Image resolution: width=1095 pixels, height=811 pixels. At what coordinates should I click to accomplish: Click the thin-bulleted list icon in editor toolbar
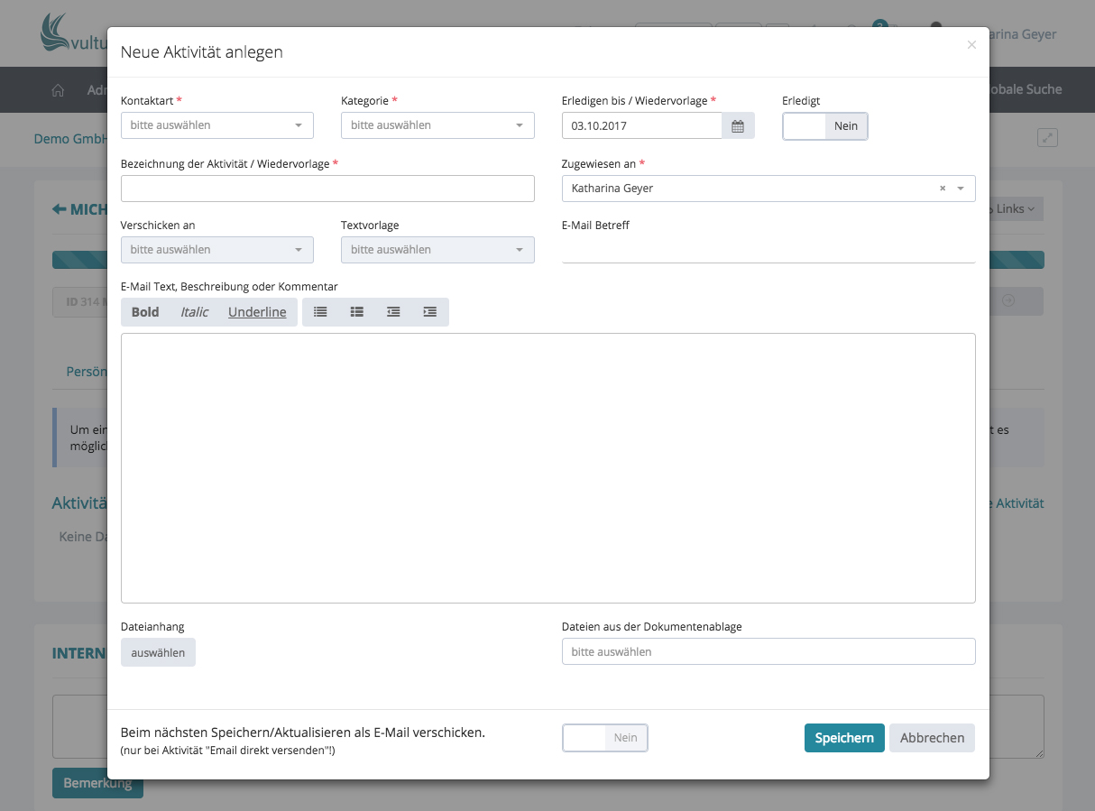[320, 312]
